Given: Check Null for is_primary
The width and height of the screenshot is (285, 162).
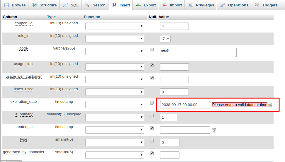Looking at the screenshot, I should (x=152, y=115).
